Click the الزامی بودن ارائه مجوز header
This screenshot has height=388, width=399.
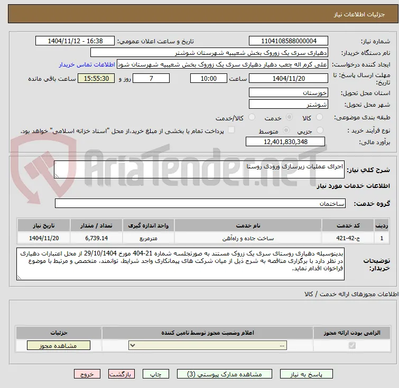352,333
